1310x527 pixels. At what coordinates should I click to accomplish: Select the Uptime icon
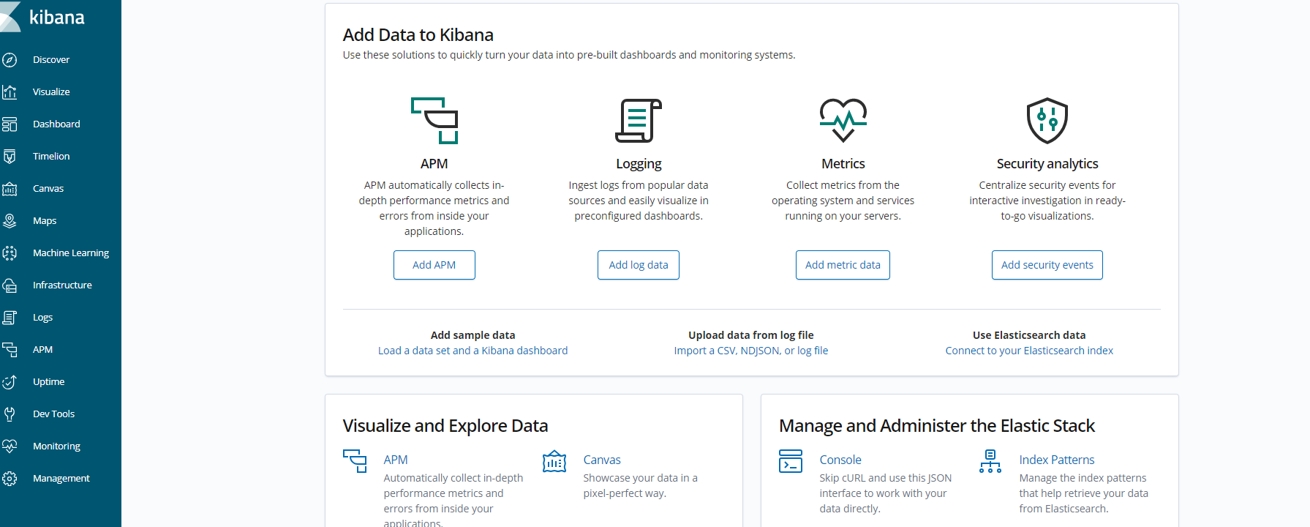coord(10,382)
